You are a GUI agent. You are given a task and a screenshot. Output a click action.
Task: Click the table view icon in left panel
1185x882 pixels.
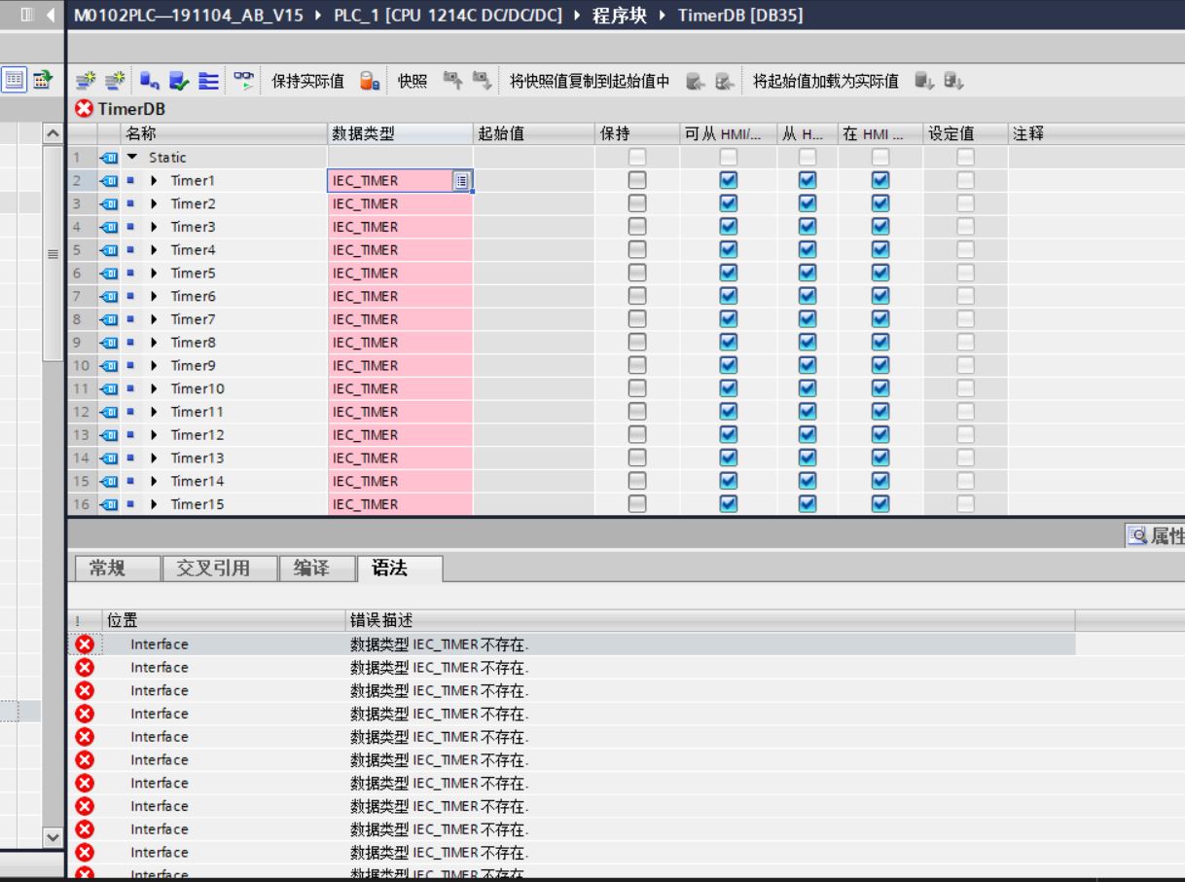coord(14,81)
